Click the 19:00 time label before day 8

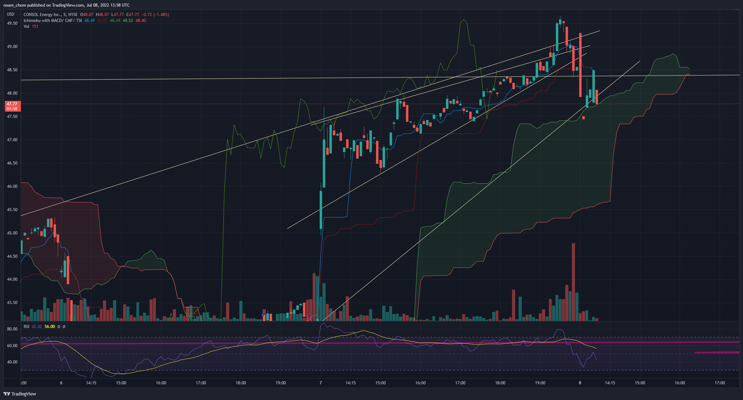pos(540,383)
